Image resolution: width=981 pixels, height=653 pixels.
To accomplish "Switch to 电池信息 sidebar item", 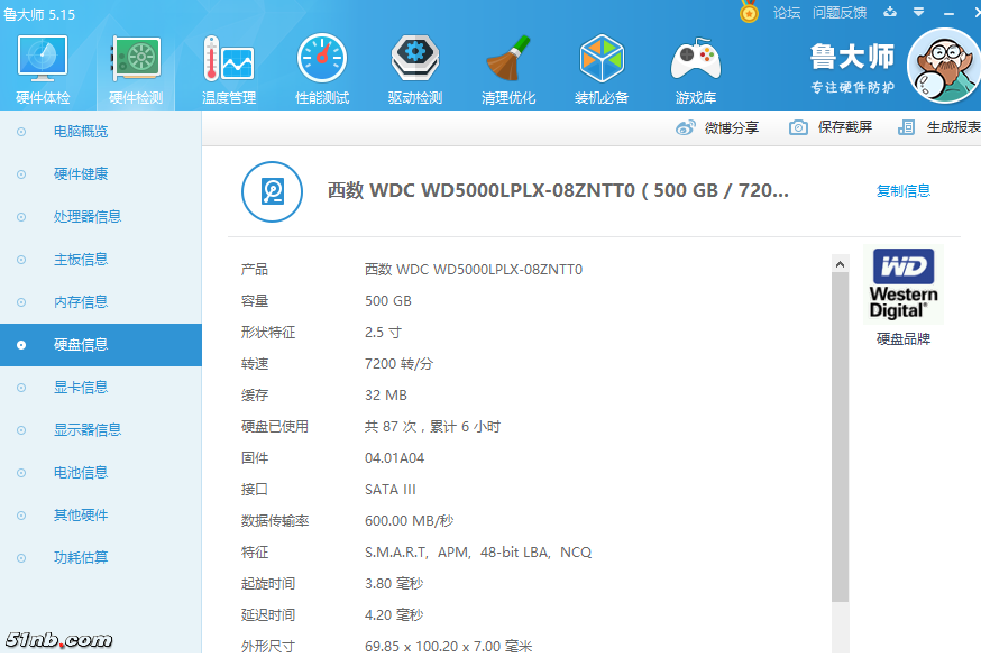I will pyautogui.click(x=81, y=473).
